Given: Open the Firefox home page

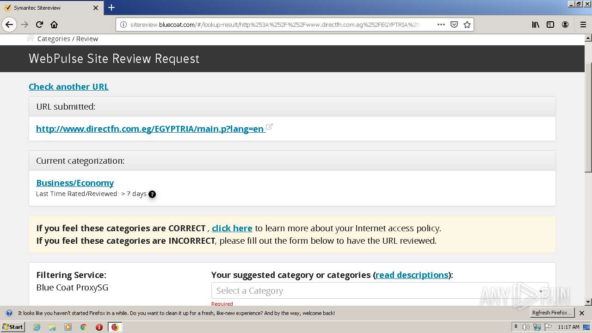Looking at the screenshot, I should [54, 25].
